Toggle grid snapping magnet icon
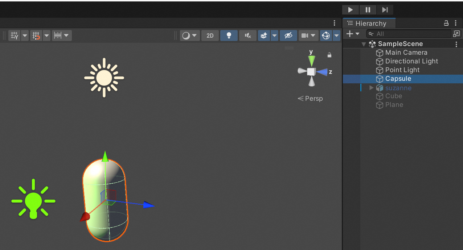Viewport: 463px width, 250px height. [x=36, y=36]
